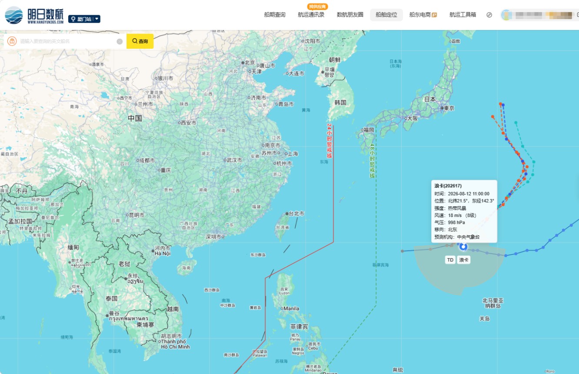Click the 明日数航 wave logo
The height and width of the screenshot is (374, 579).
(14, 15)
